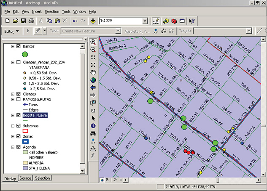Screen dimensions: 267x191
Task: Select the Zoom In tool
Action: click(93, 42)
